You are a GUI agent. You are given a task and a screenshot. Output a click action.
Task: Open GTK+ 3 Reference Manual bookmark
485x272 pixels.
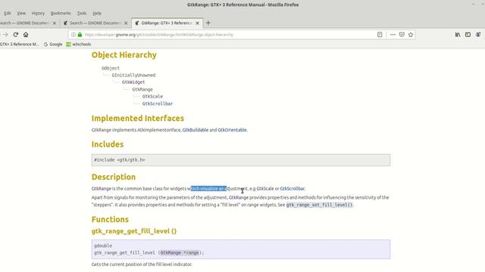(x=19, y=45)
